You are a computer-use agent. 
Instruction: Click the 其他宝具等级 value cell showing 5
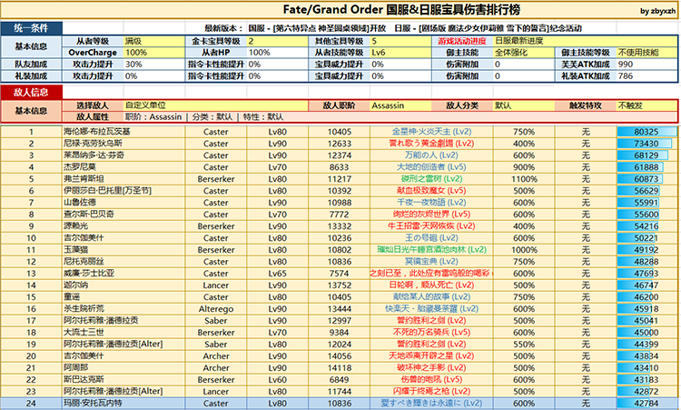[400, 41]
